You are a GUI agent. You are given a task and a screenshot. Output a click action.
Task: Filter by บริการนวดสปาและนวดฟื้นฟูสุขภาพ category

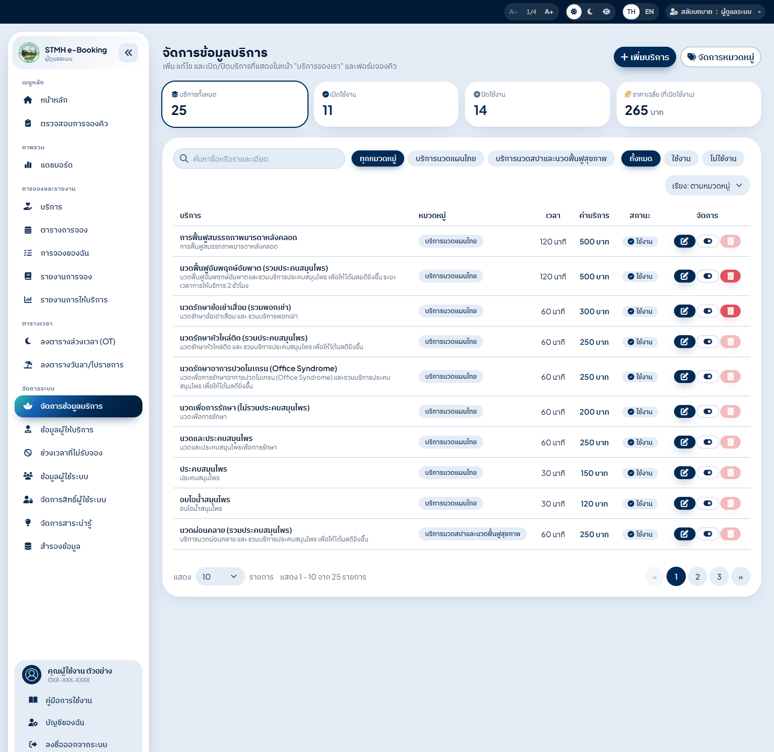coord(551,158)
